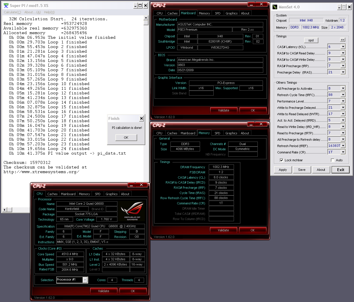The image size is (354, 302).
Task: Select Mainboard tab in bottom CPU-Z window
Action: click(68, 194)
